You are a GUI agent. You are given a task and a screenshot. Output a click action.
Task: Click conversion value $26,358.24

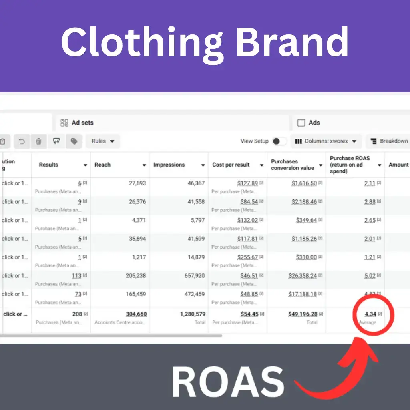pos(303,276)
